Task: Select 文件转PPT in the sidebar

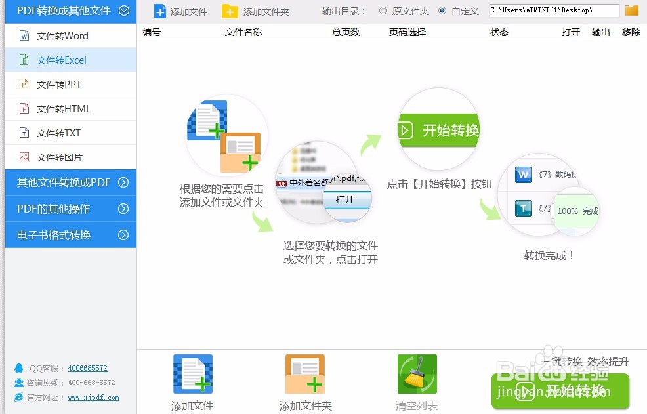Action: (x=71, y=84)
